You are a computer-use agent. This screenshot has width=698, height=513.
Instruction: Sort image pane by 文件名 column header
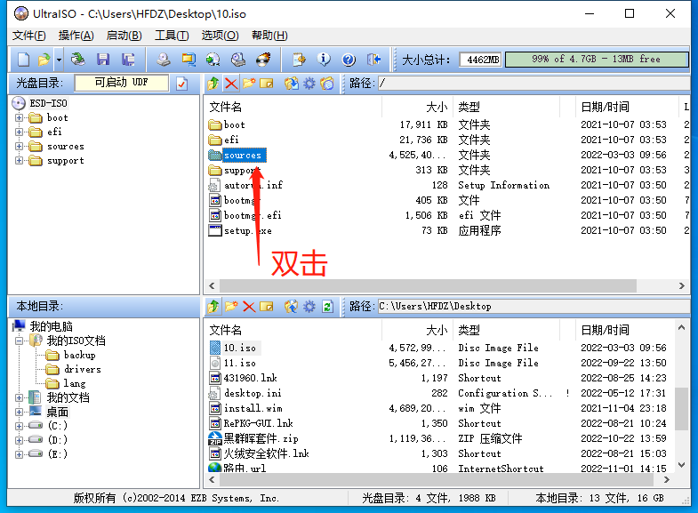[293, 107]
